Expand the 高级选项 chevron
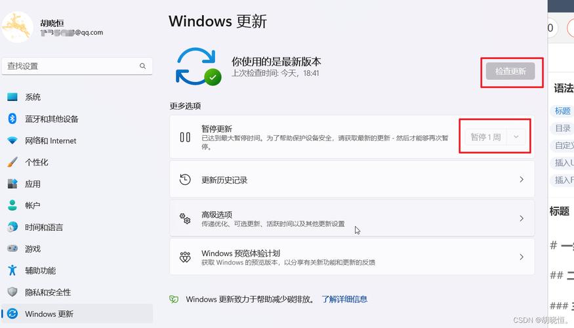This screenshot has height=328, width=574. 522,218
